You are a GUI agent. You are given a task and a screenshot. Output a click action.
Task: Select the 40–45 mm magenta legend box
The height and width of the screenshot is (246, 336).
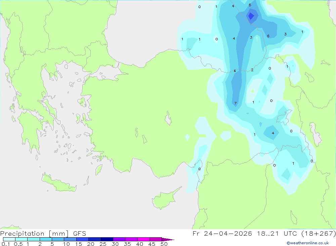click(x=143, y=239)
